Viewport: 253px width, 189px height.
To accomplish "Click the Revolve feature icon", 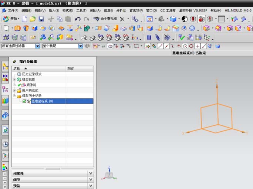I will pyautogui.click(x=26, y=28).
